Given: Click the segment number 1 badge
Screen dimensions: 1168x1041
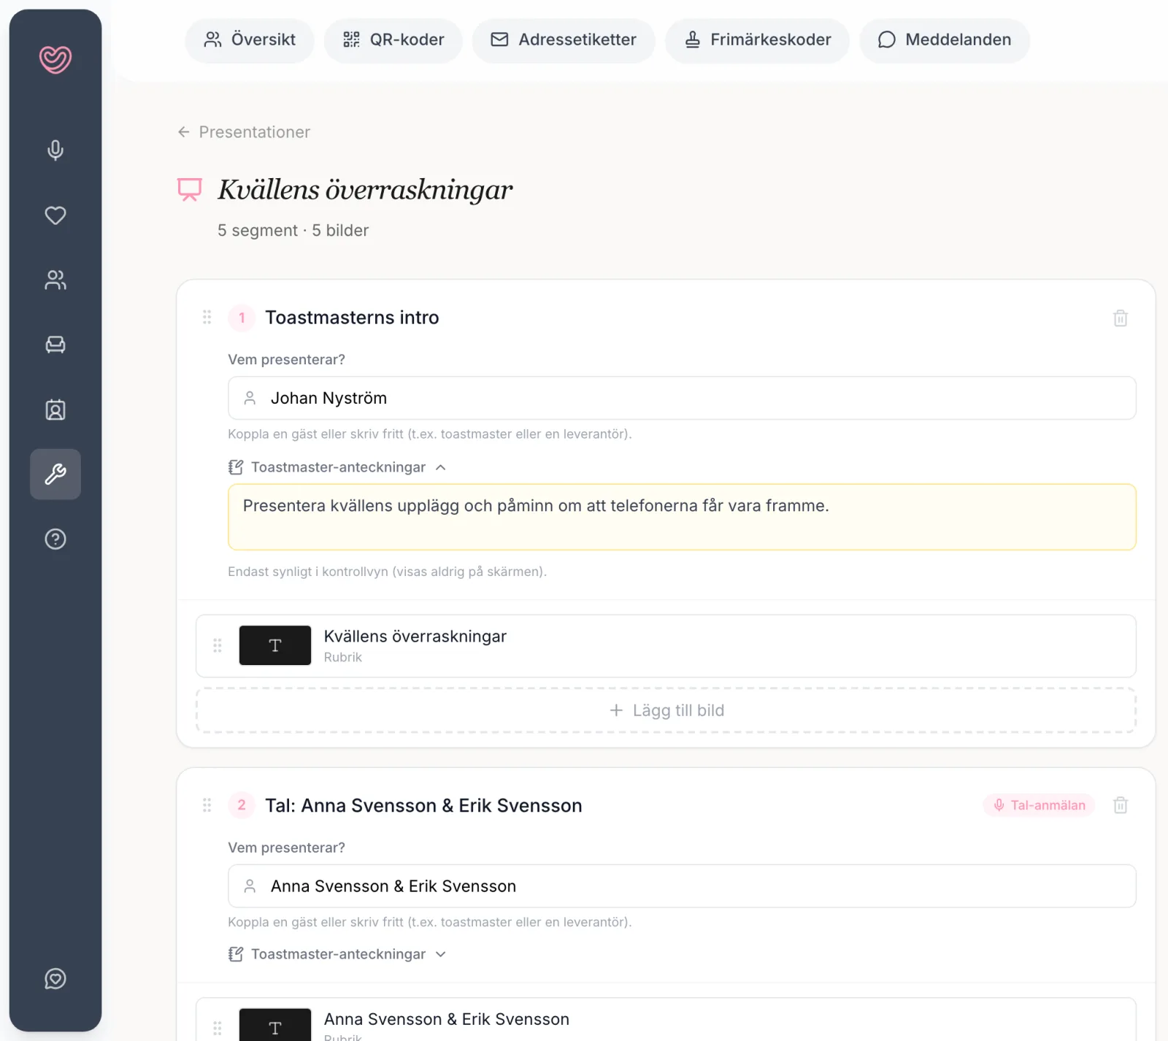Looking at the screenshot, I should pyautogui.click(x=242, y=318).
